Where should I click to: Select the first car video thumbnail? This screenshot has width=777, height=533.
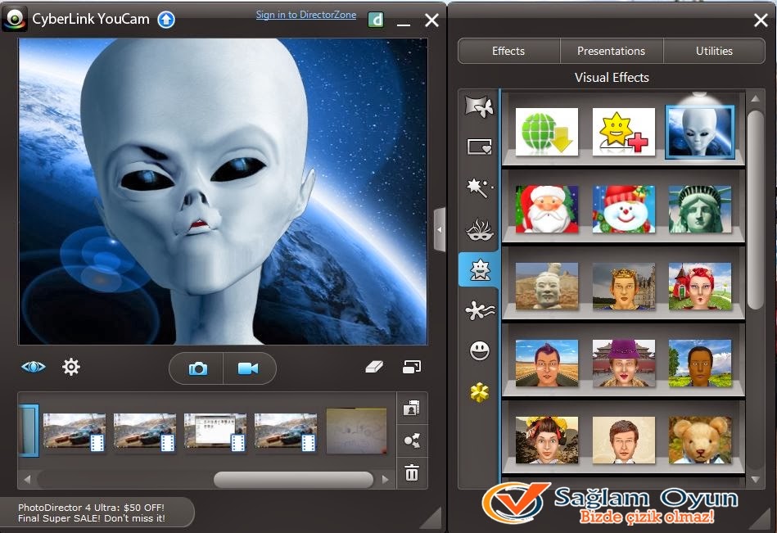[75, 432]
